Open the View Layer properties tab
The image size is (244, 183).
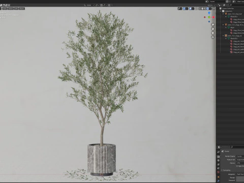pyautogui.click(x=219, y=165)
